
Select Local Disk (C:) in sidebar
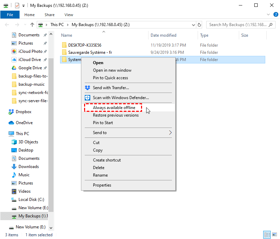tap(31, 200)
